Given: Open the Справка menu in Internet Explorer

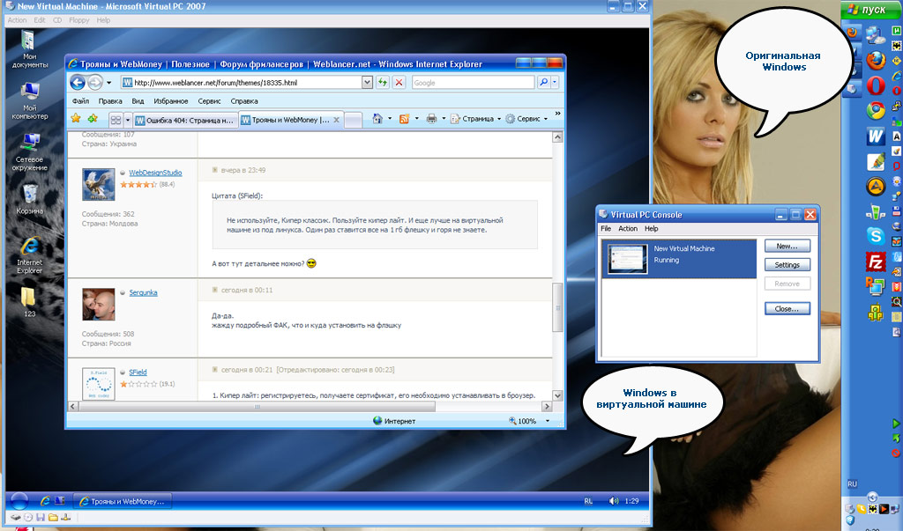Looking at the screenshot, I should pyautogui.click(x=244, y=101).
